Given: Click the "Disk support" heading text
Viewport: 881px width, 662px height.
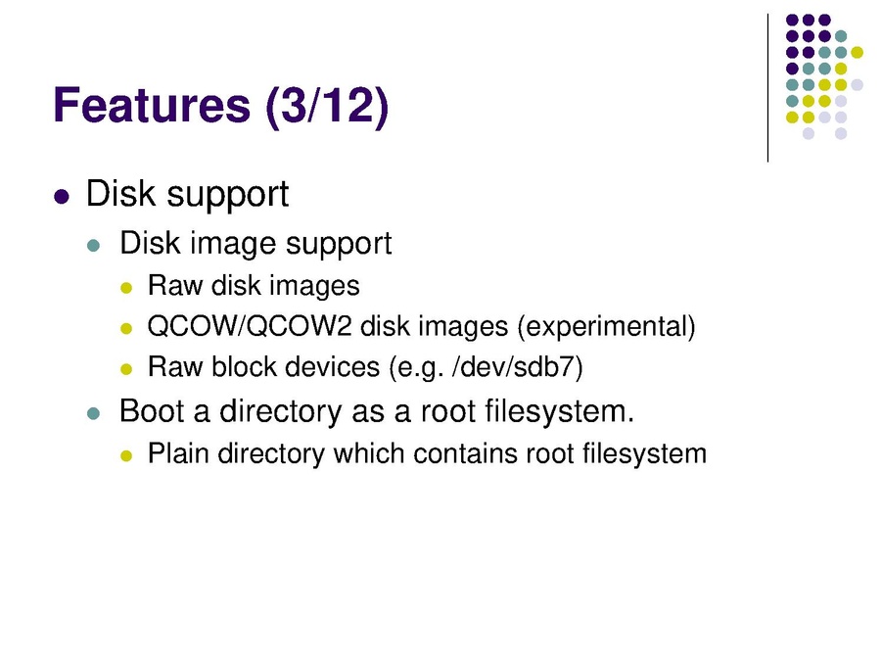Looking at the screenshot, I should (x=187, y=194).
